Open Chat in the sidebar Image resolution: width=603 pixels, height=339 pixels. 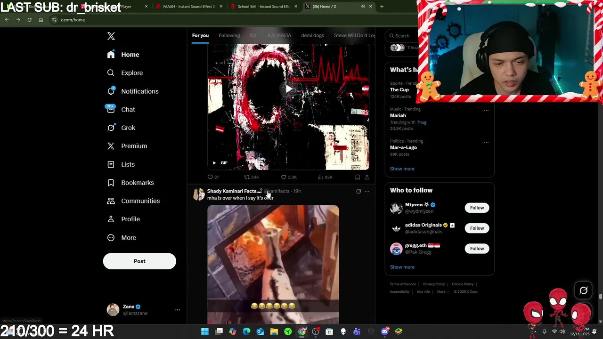click(x=122, y=109)
